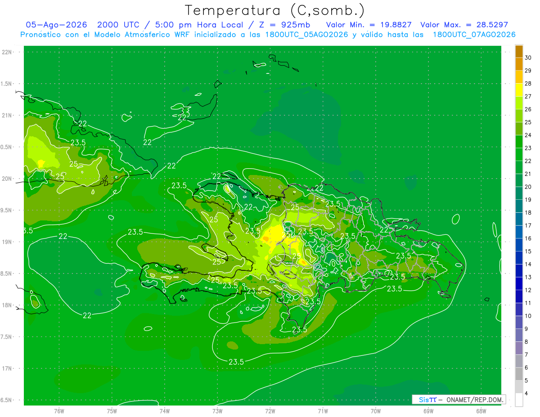Image resolution: width=540 pixels, height=417 pixels.
Task: Click the 22N latitude axis label
Action: pyautogui.click(x=7, y=52)
